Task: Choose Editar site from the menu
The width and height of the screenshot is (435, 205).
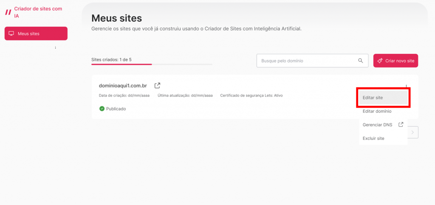Action: point(383,98)
